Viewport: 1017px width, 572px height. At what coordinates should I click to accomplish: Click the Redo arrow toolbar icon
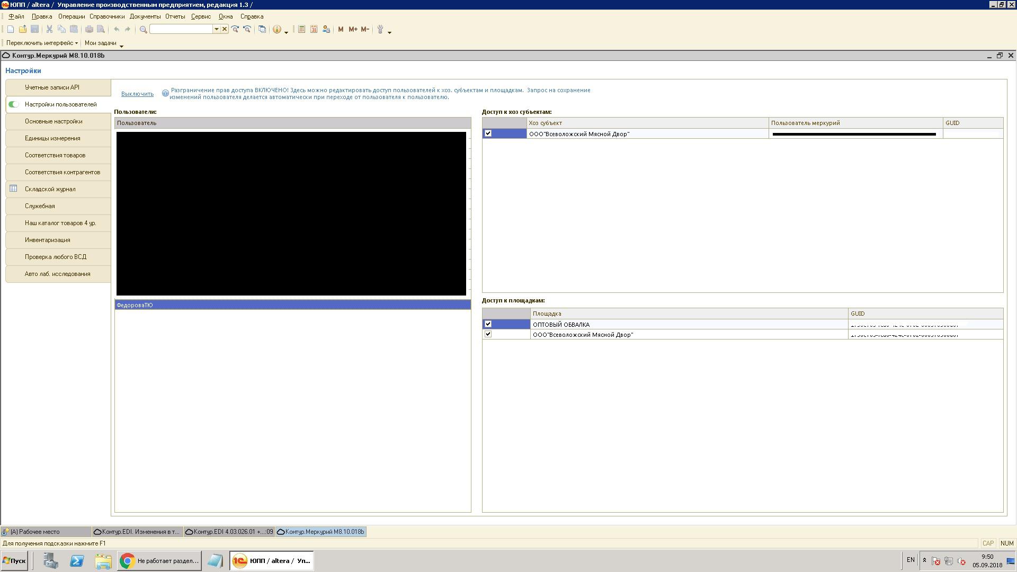[127, 30]
